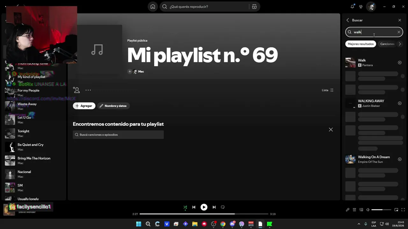Skip to the previous track
408x229 pixels.
tap(194, 207)
